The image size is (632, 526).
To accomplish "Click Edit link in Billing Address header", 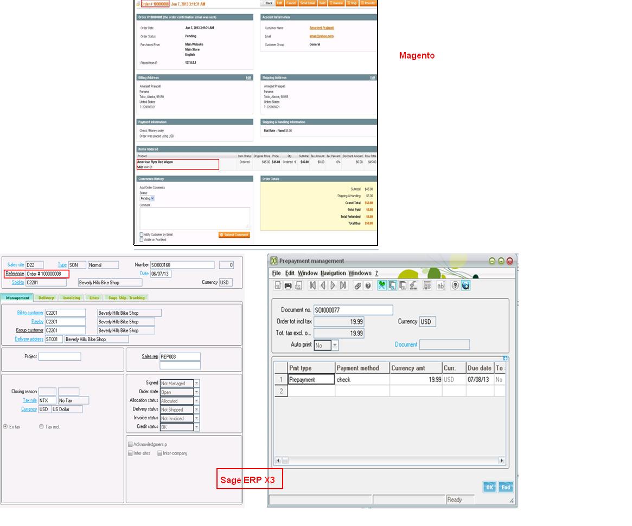I will (x=248, y=77).
